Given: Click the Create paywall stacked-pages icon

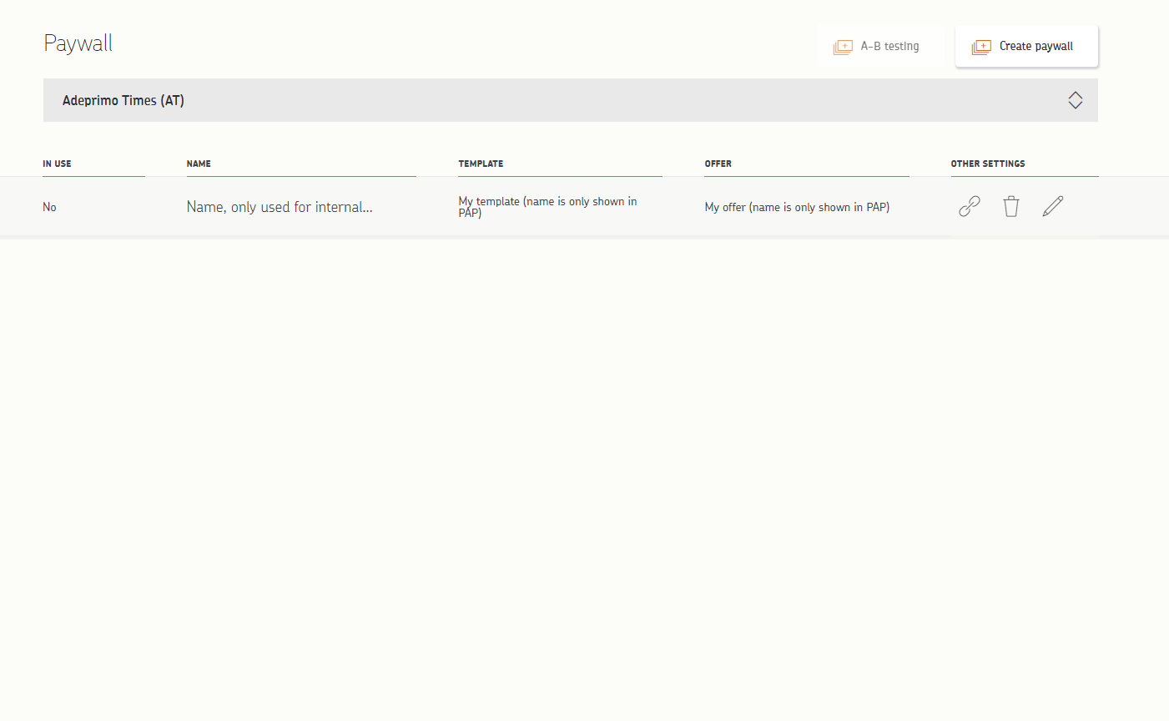Looking at the screenshot, I should coord(981,47).
